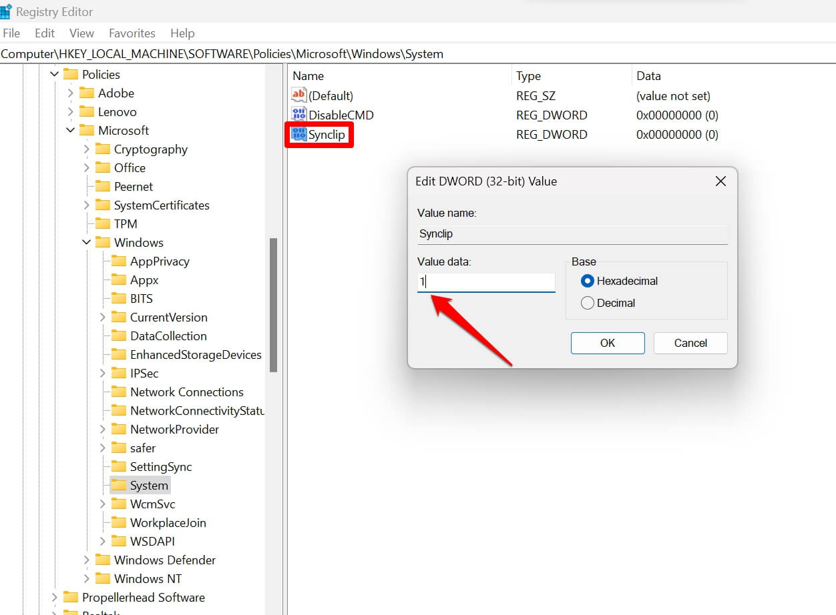Click the Synclip DWORD value icon
This screenshot has width=836, height=615.
click(298, 134)
